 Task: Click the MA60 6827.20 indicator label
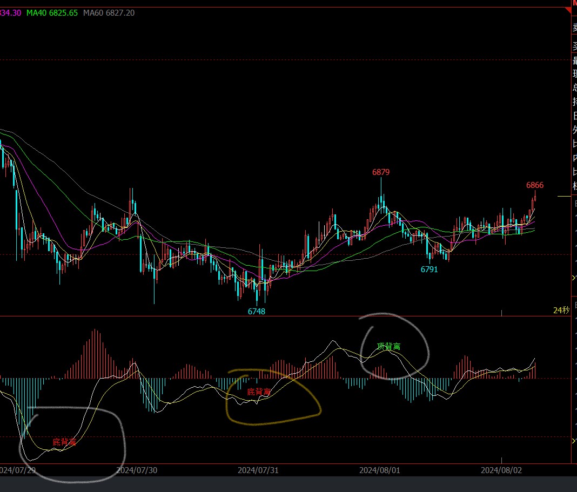[x=109, y=13]
